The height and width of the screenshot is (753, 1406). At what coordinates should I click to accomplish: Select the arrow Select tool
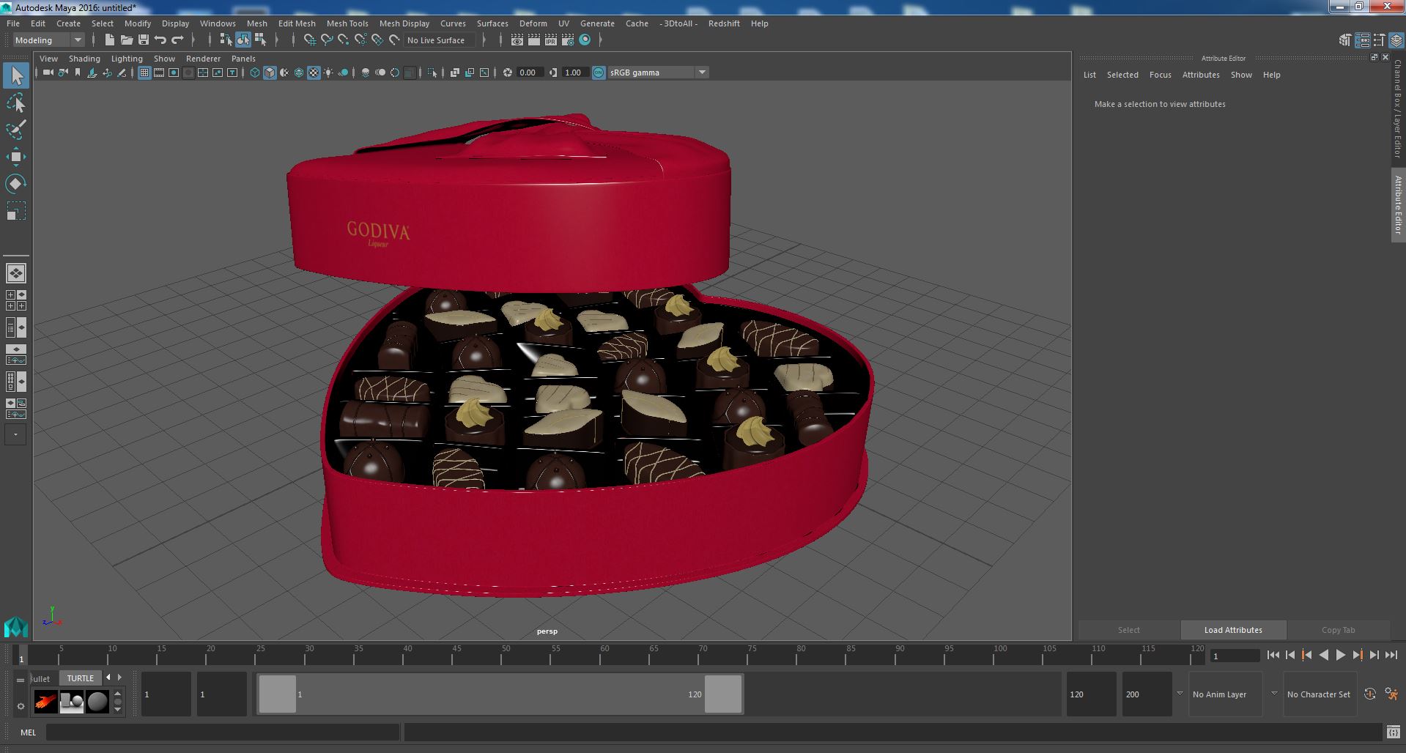click(16, 75)
